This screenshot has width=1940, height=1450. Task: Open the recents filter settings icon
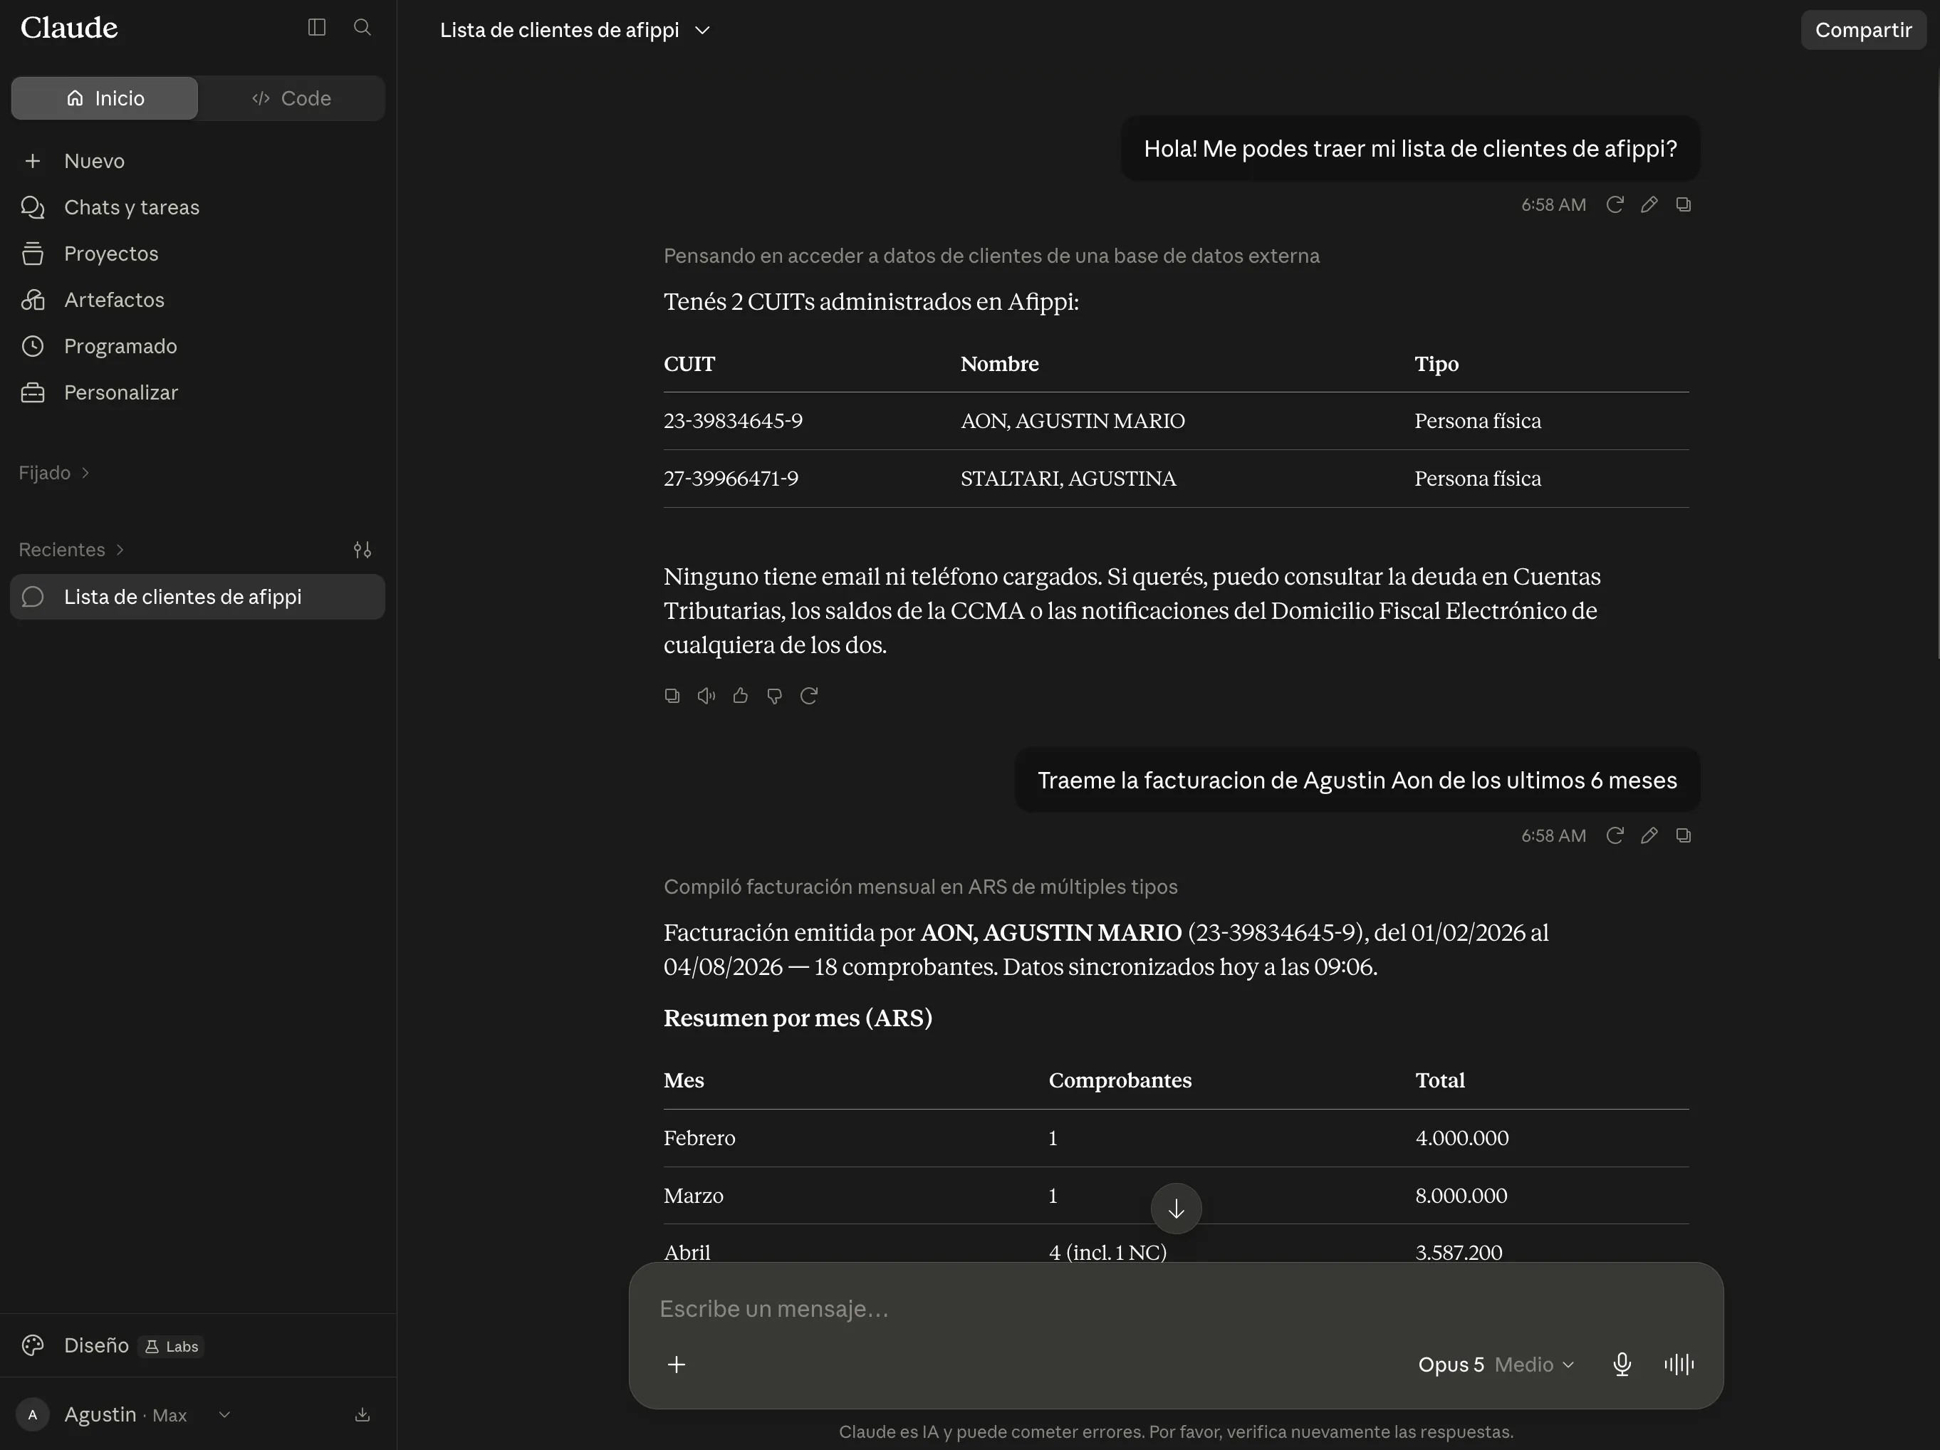pyautogui.click(x=363, y=550)
